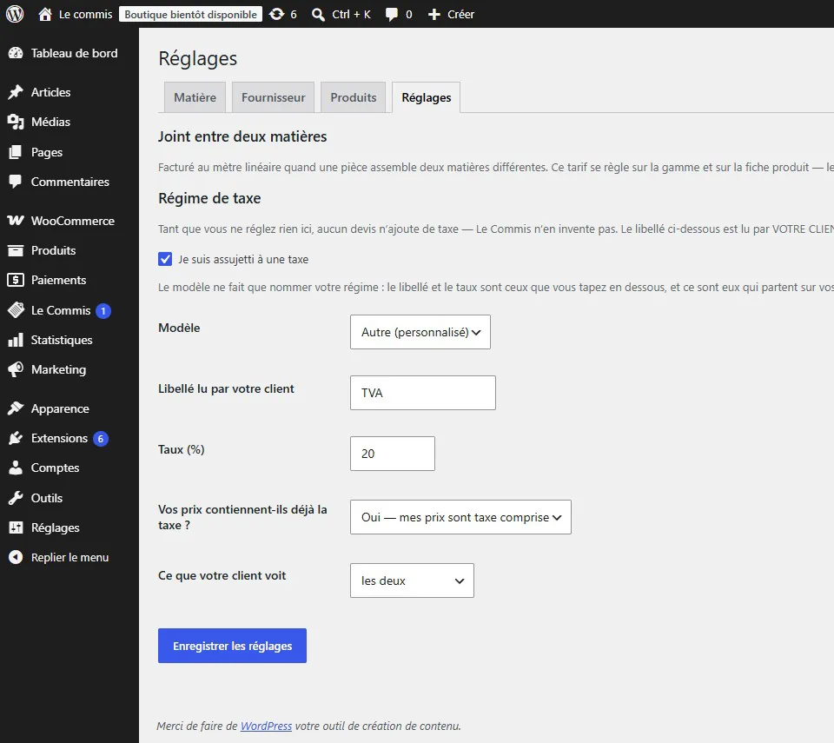Screen dimensions: 834x743
Task: Click the Paiements dollar icon
Action: 16,280
